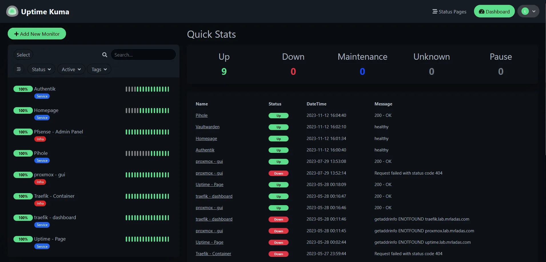Open the profile chevron menu in top-right

(x=533, y=11)
